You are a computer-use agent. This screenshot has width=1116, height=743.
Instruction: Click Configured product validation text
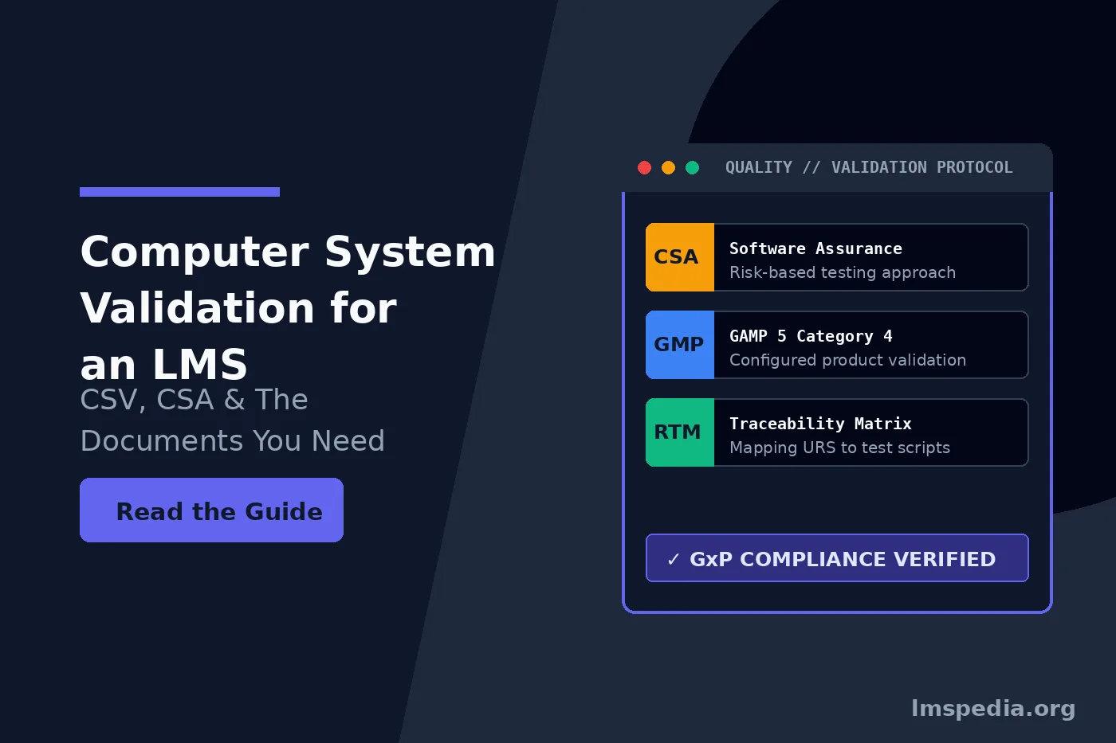coord(847,360)
